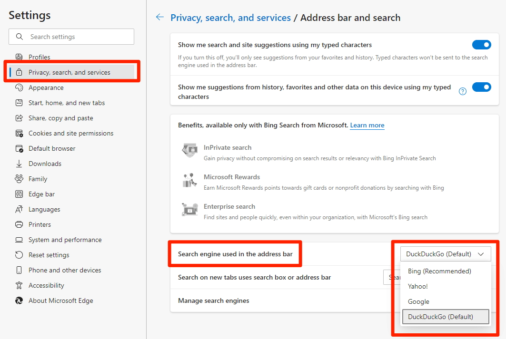Click the Appearance palette icon
This screenshot has width=506, height=339.
click(x=19, y=87)
